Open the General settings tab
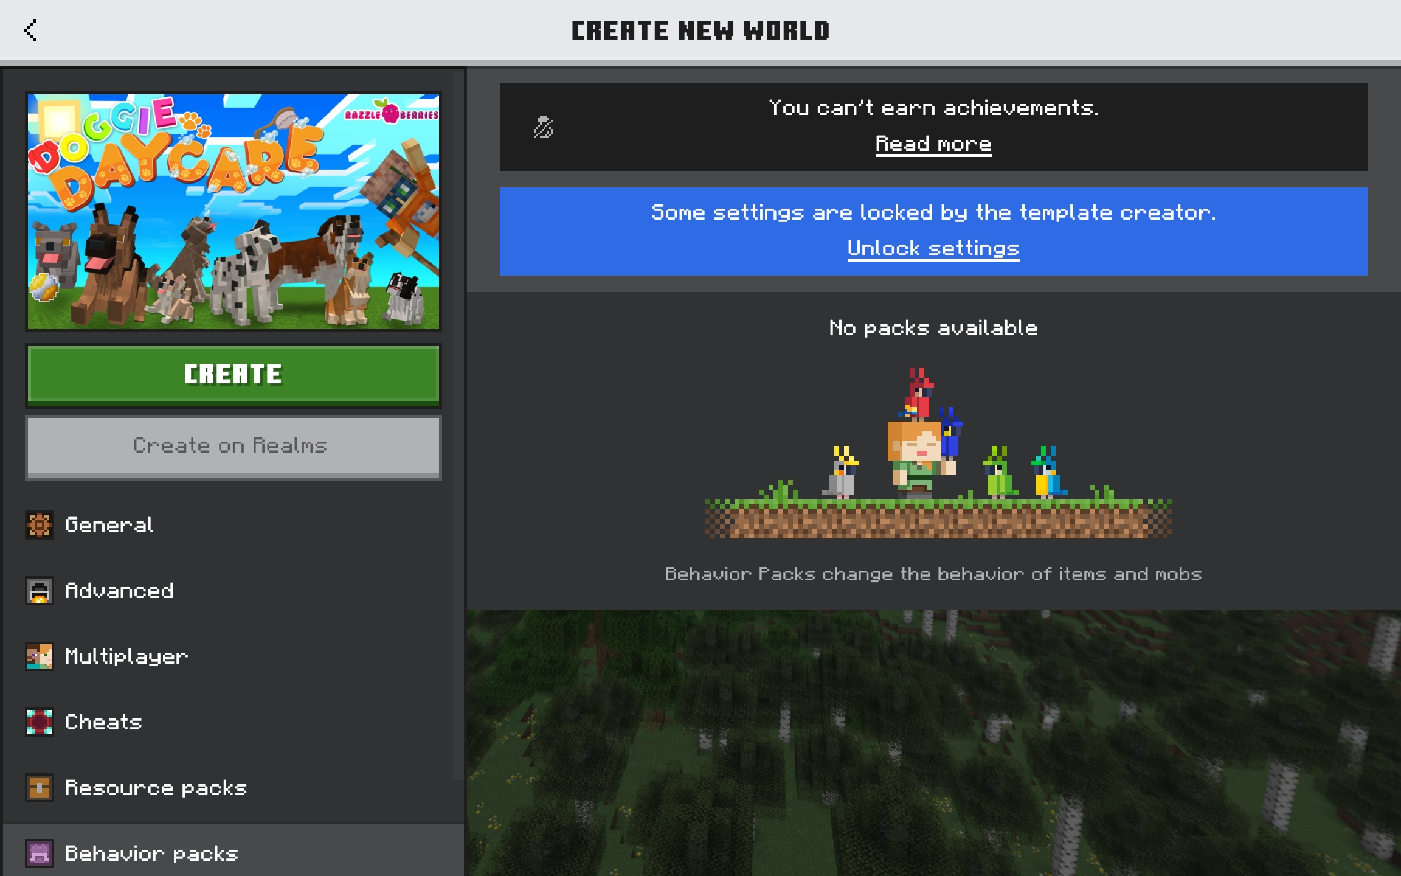This screenshot has width=1401, height=876. 233,524
